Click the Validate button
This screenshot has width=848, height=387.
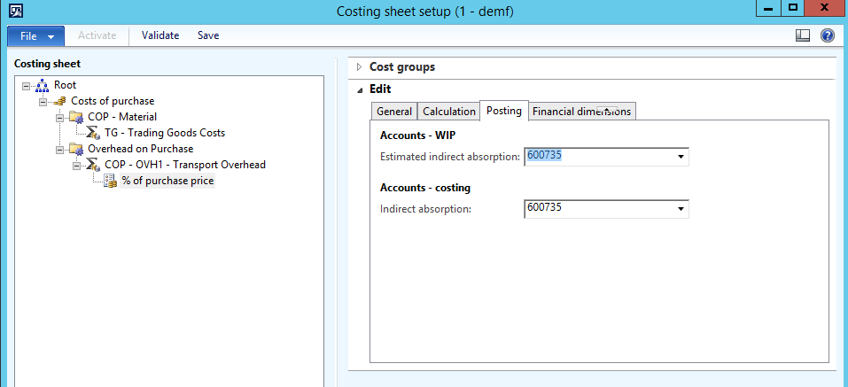tap(160, 36)
